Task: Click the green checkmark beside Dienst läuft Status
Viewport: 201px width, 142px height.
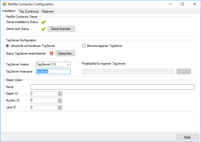Action: pos(44,29)
